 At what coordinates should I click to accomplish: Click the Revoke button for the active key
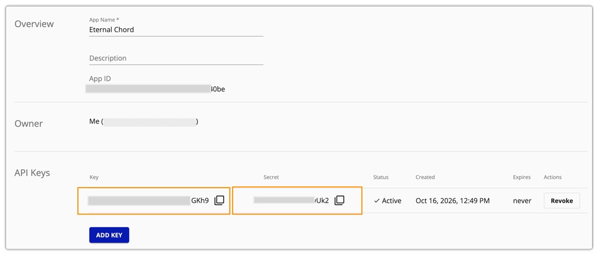click(562, 201)
